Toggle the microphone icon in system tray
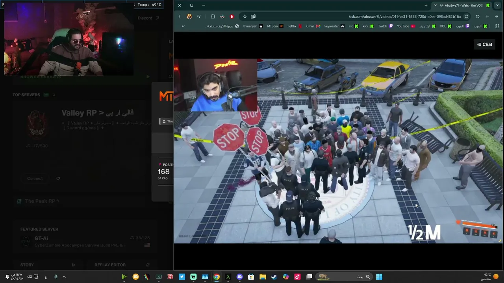The image size is (504, 283). pyautogui.click(x=56, y=277)
